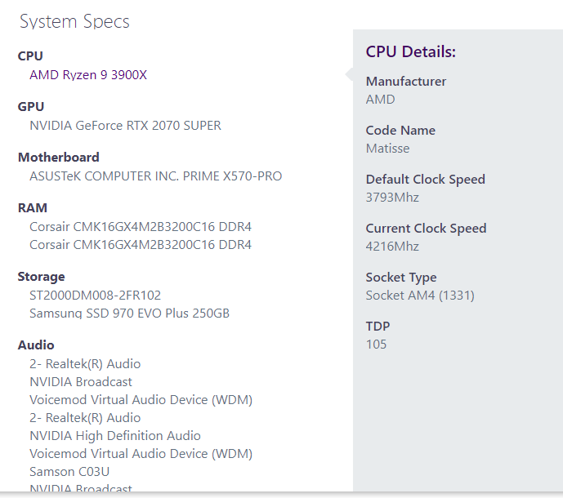Image resolution: width=563 pixels, height=498 pixels.
Task: Click the System Specs page title
Action: (74, 22)
